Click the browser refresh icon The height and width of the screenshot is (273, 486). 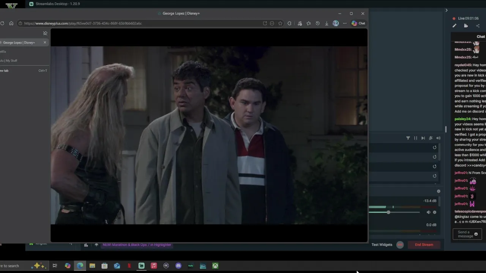[2, 23]
